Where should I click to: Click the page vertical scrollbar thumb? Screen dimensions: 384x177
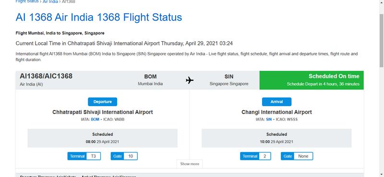coord(381,40)
